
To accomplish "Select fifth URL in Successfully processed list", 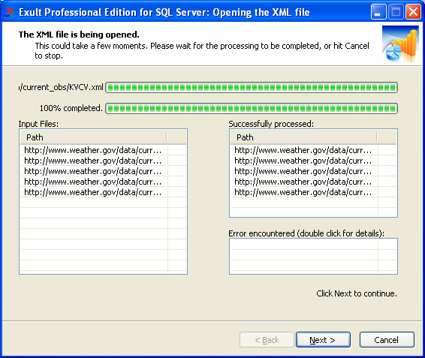I will 303,192.
